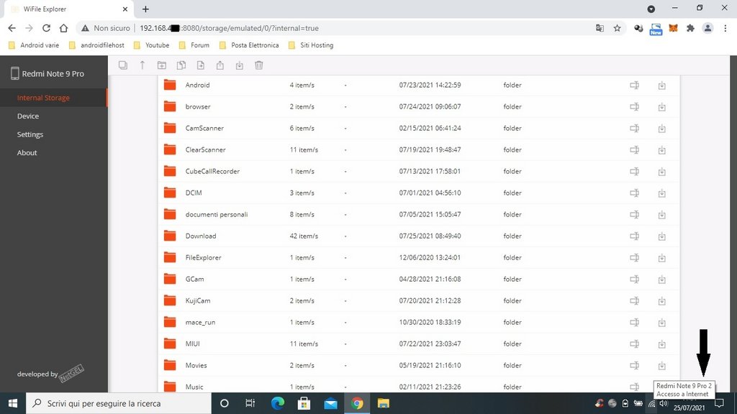Click the select-all icon in the file toolbar
737x414 pixels.
click(122, 65)
